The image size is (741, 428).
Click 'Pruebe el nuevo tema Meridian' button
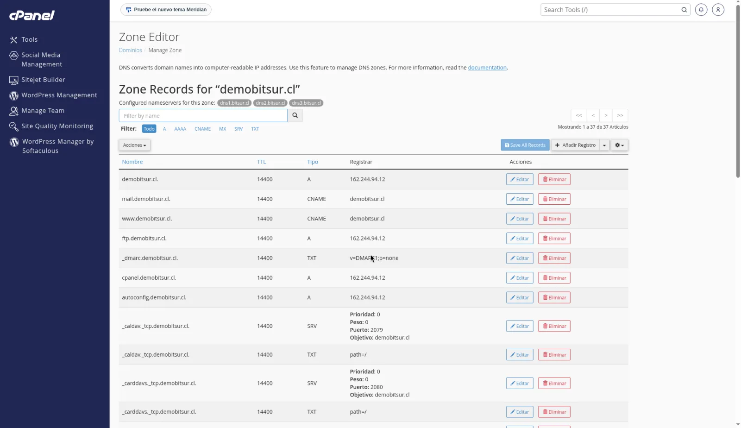166,10
